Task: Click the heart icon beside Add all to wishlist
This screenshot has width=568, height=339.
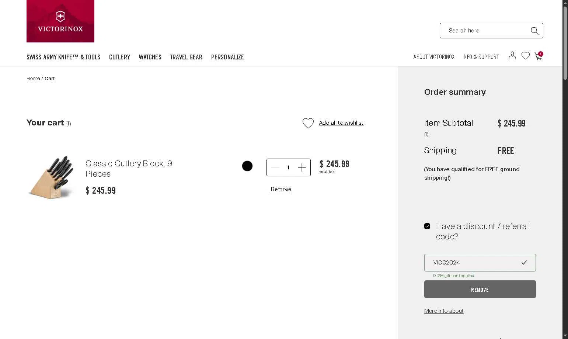Action: click(x=308, y=123)
